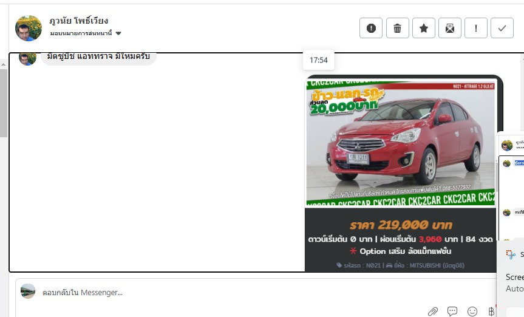Click the baht payment icon
The height and width of the screenshot is (317, 524).
click(x=491, y=312)
